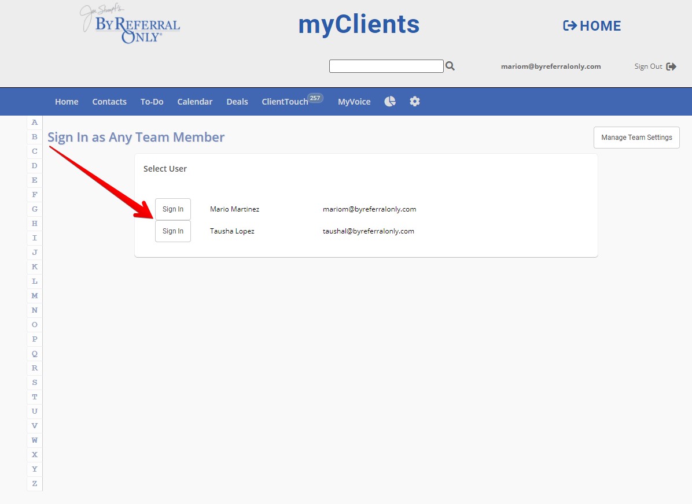
Task: Filter contacts by letter Q
Action: tap(34, 354)
